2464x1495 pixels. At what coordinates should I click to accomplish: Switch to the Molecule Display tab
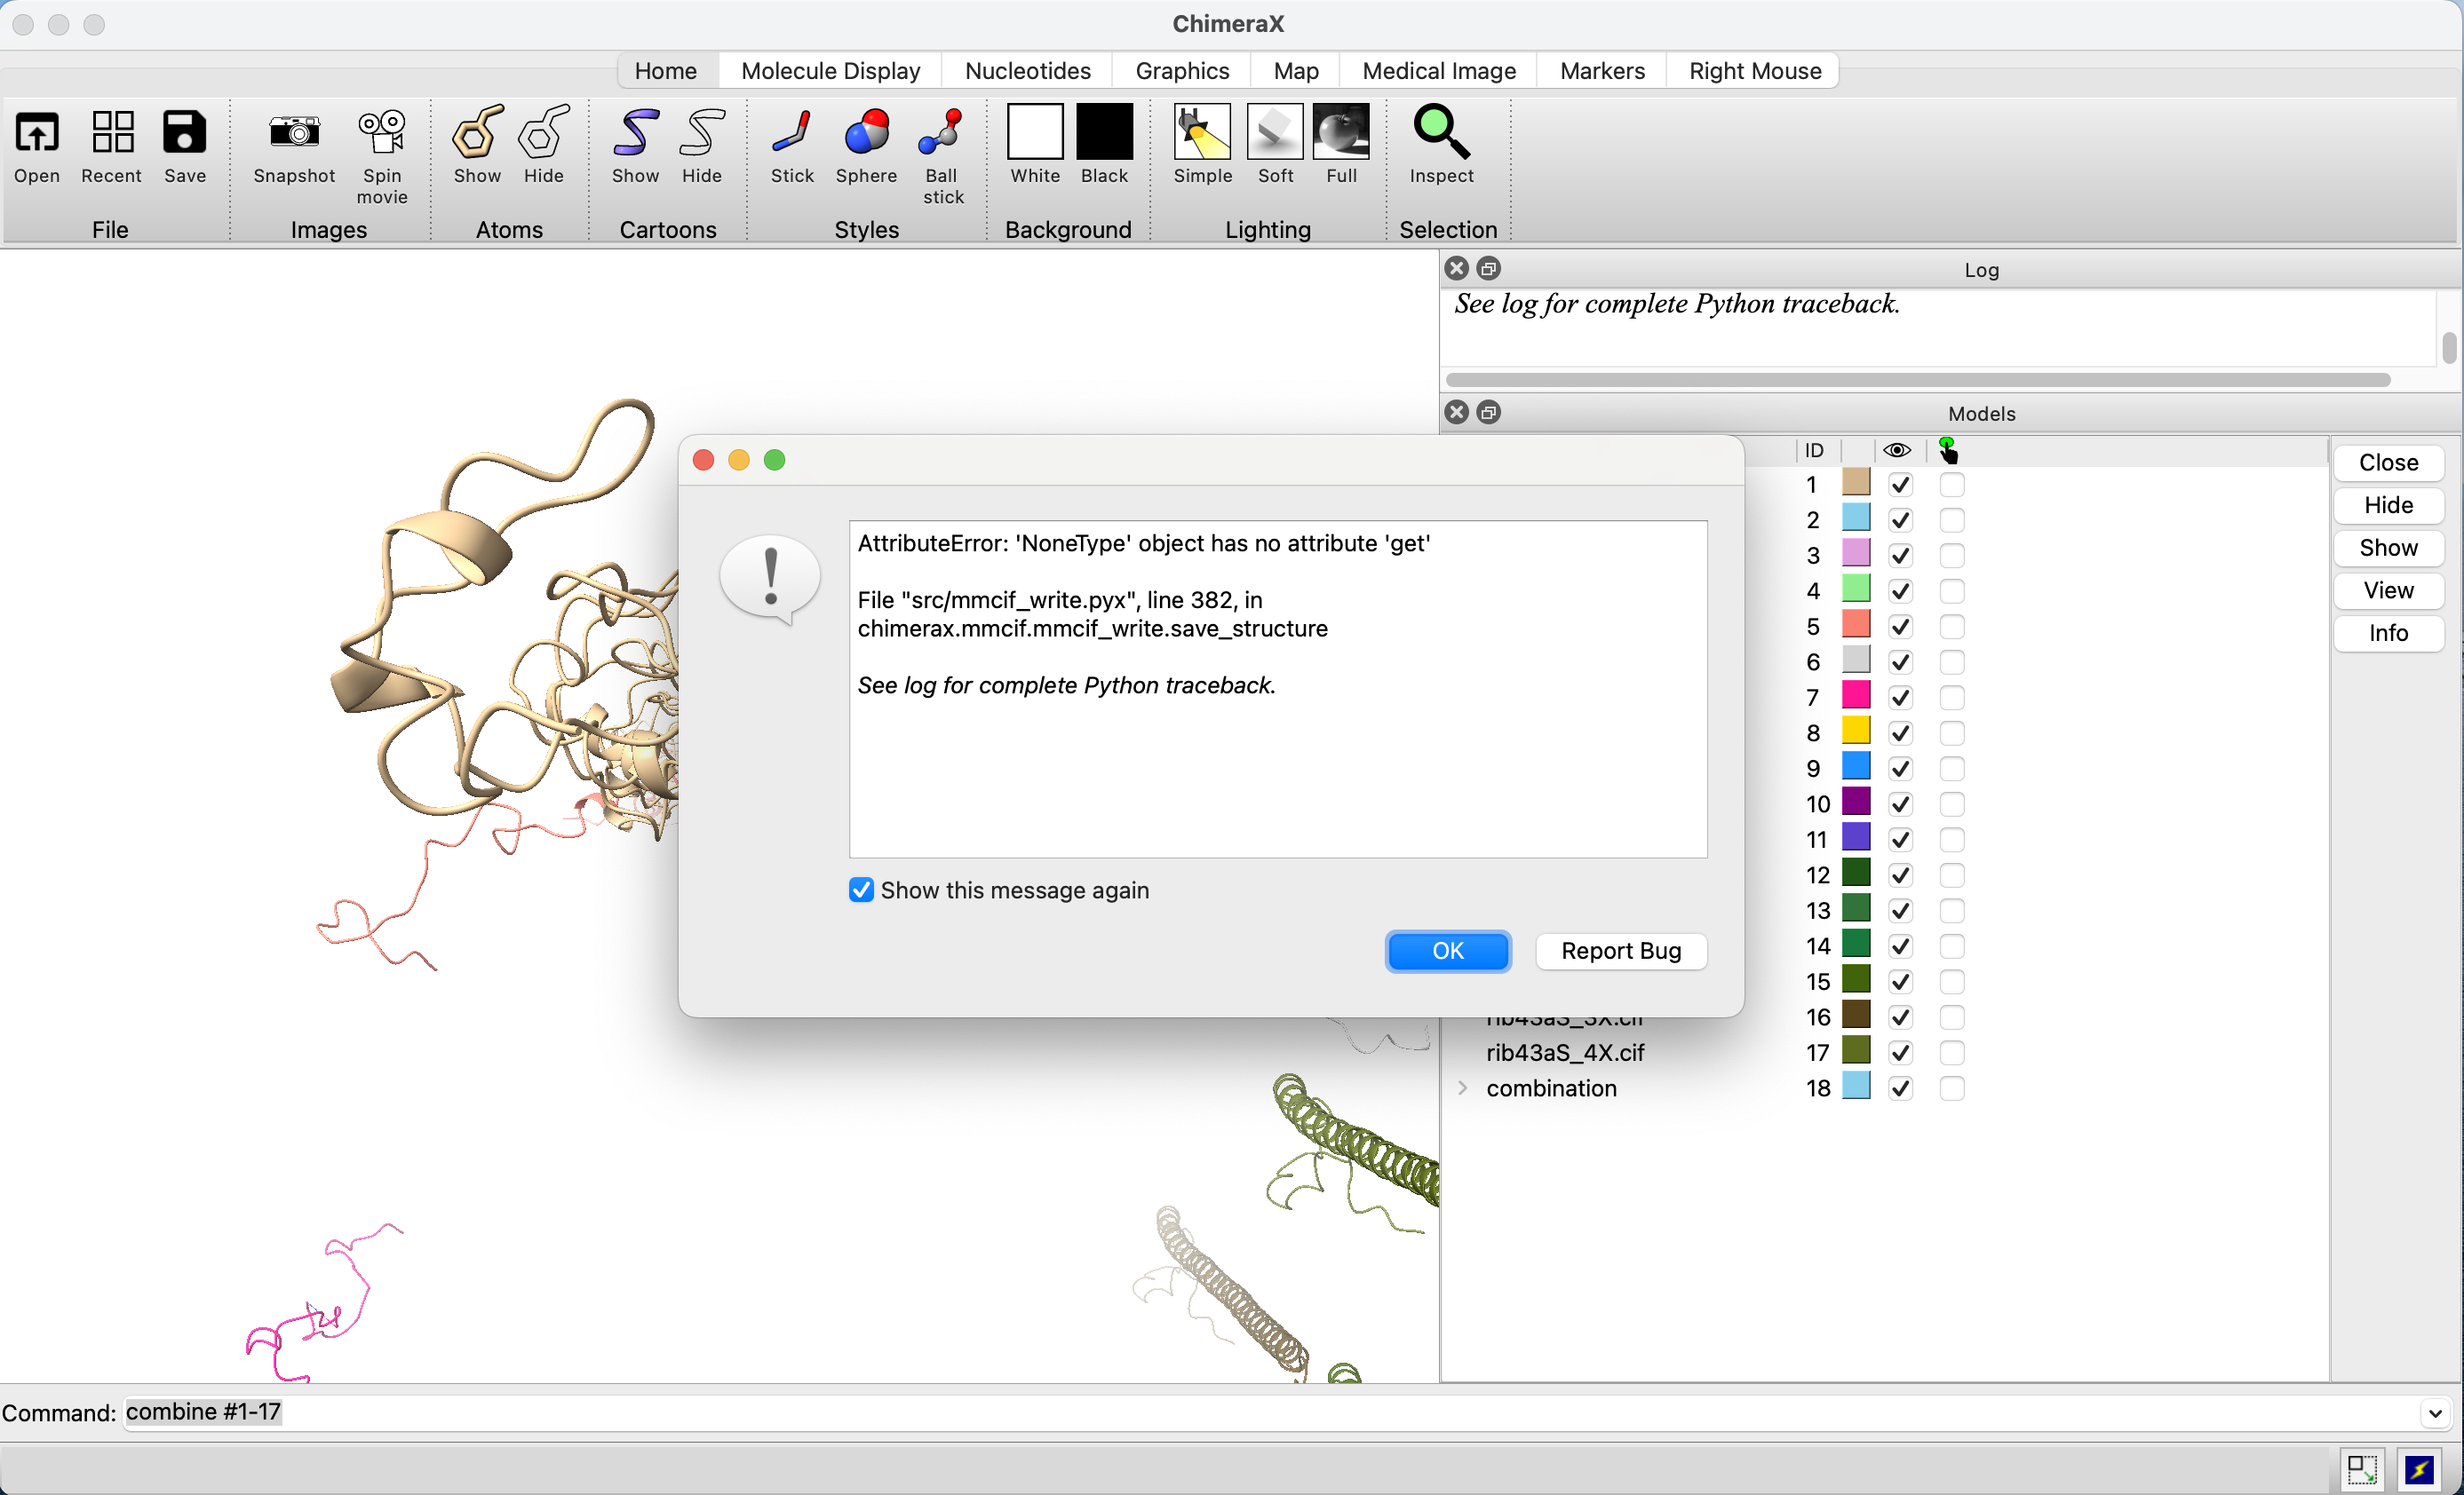[830, 71]
